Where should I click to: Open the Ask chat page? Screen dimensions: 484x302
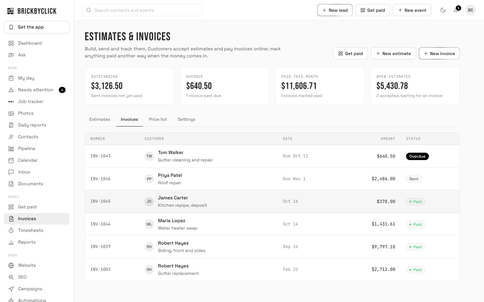point(37,55)
